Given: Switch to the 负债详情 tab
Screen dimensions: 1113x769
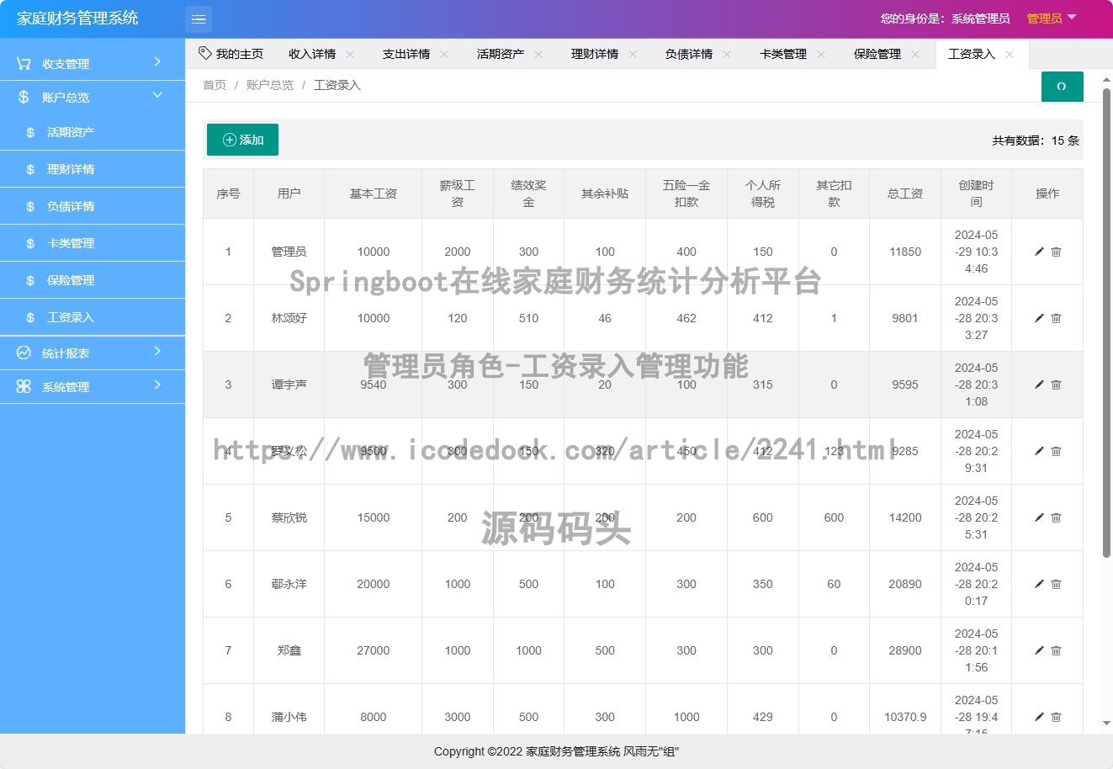Looking at the screenshot, I should (x=689, y=54).
